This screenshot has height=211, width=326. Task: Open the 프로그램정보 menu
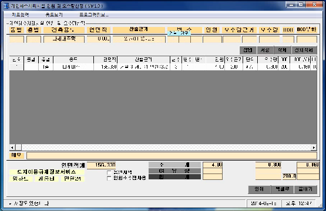pyautogui.click(x=94, y=15)
